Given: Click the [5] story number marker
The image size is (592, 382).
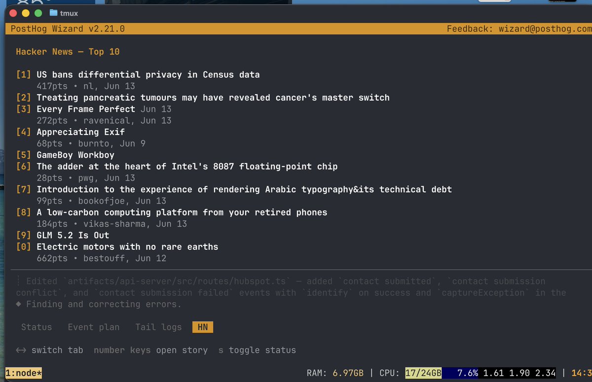Looking at the screenshot, I should [x=24, y=155].
